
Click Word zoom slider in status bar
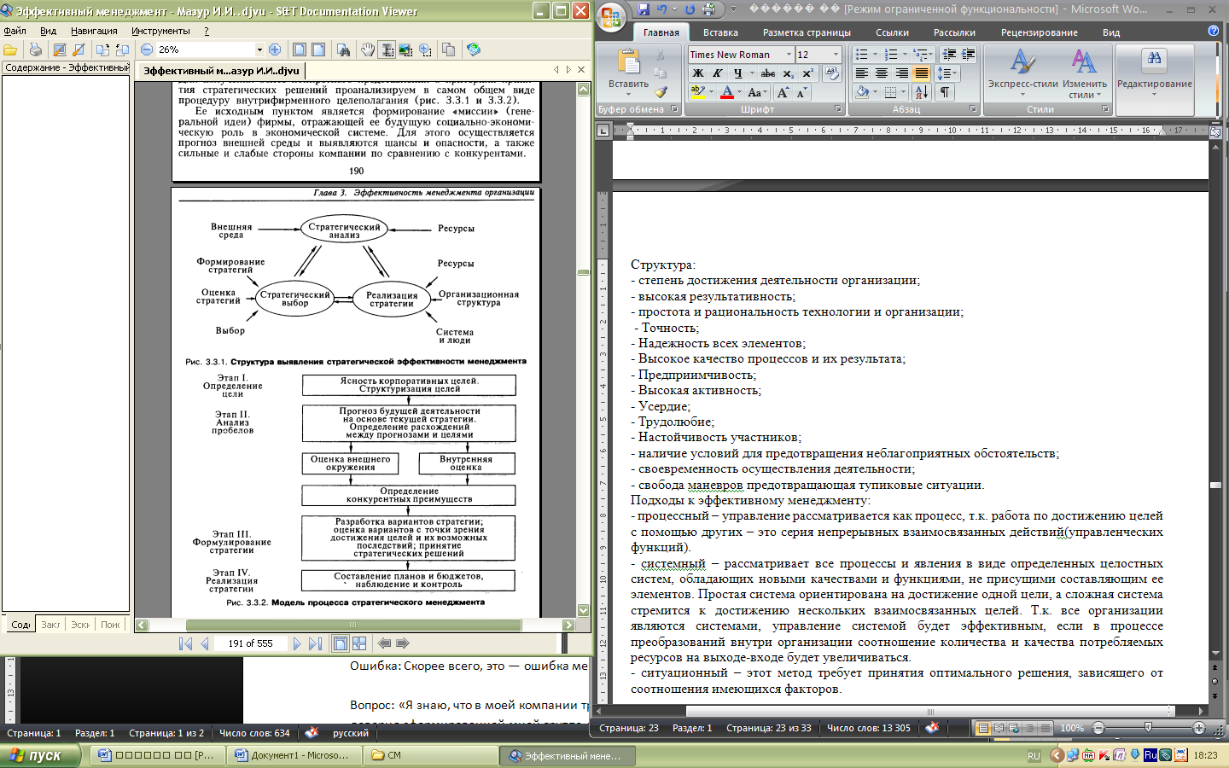click(x=1148, y=728)
